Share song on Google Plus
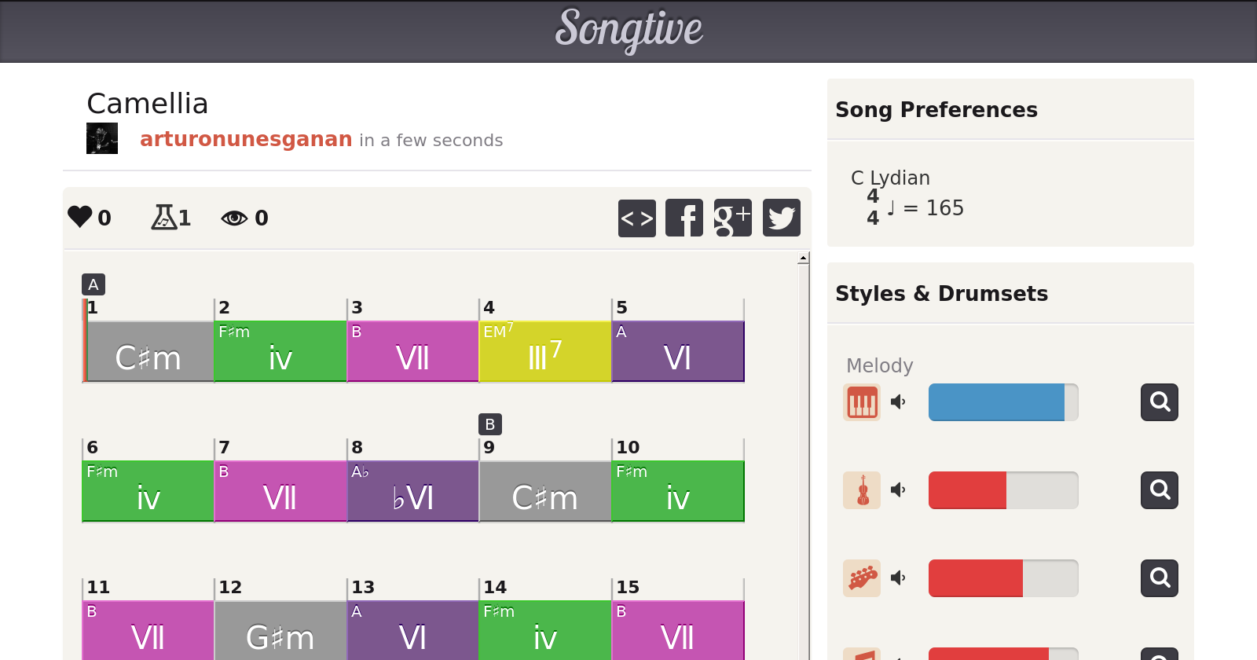This screenshot has width=1257, height=660. (x=732, y=218)
